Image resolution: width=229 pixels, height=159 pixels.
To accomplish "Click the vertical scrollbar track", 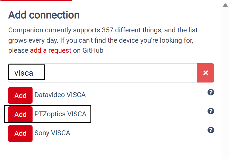I will click(x=226, y=80).
